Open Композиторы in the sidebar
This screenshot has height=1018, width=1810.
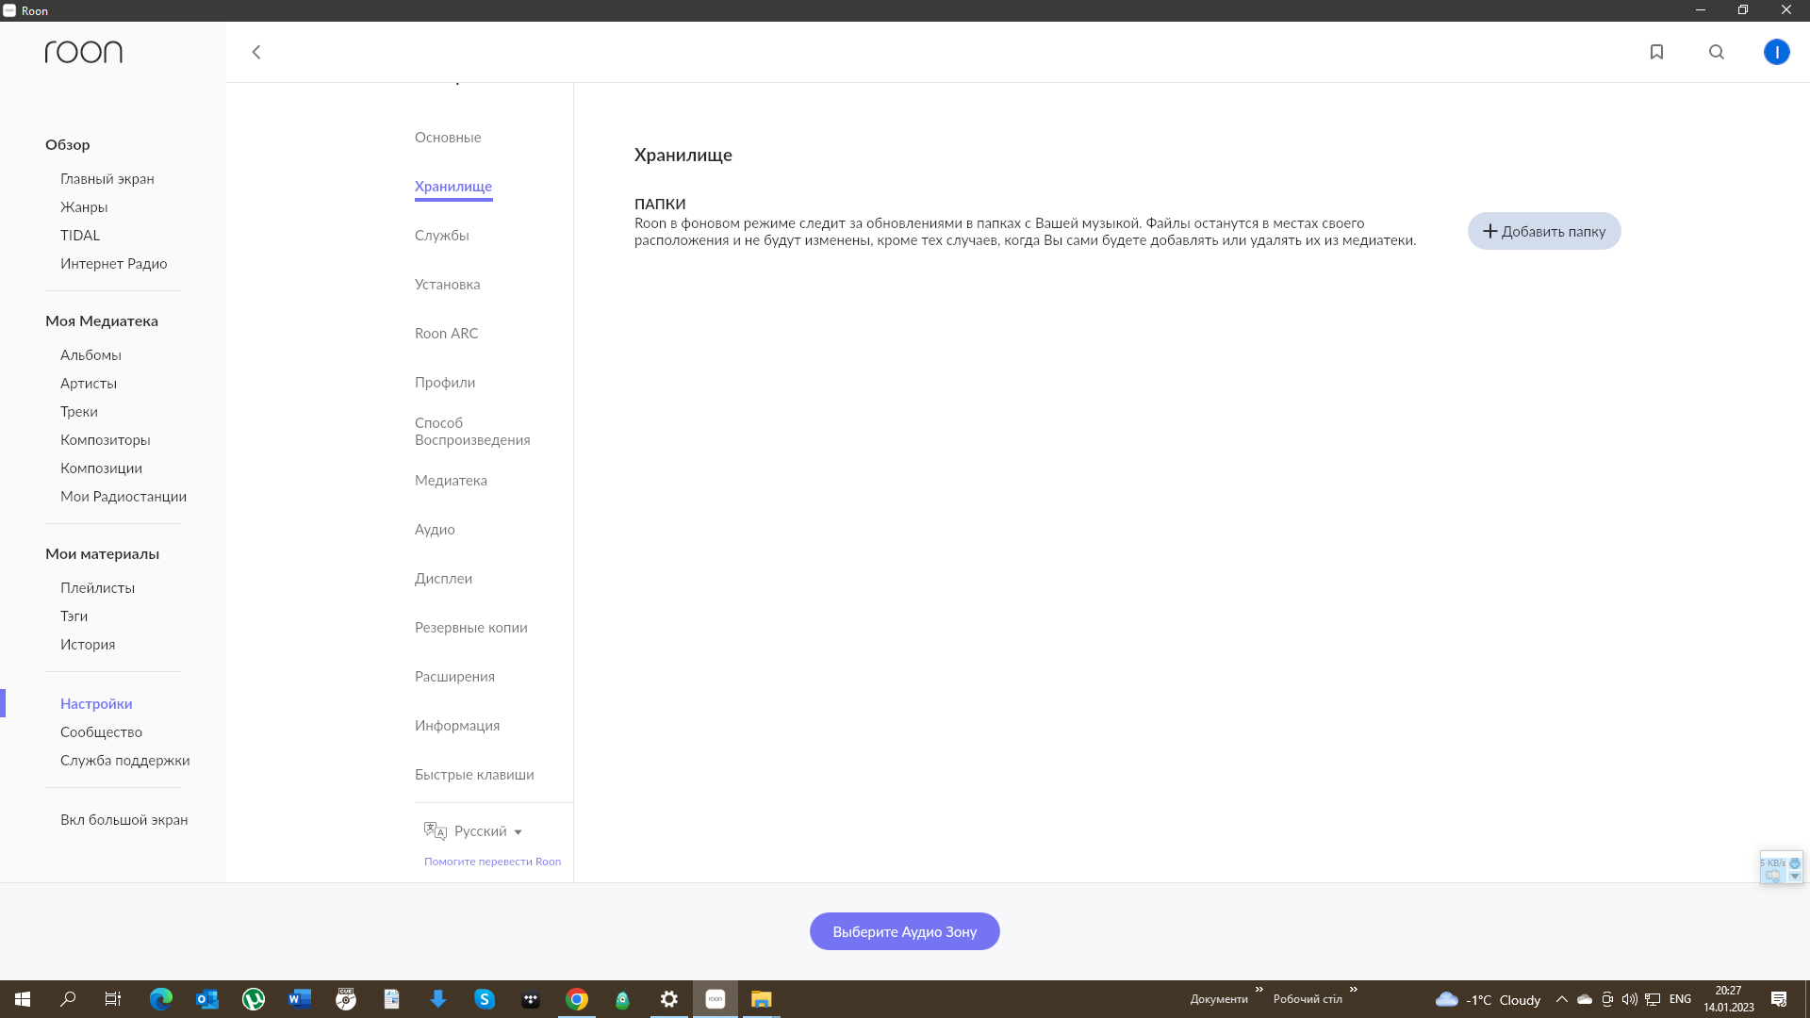pos(106,439)
